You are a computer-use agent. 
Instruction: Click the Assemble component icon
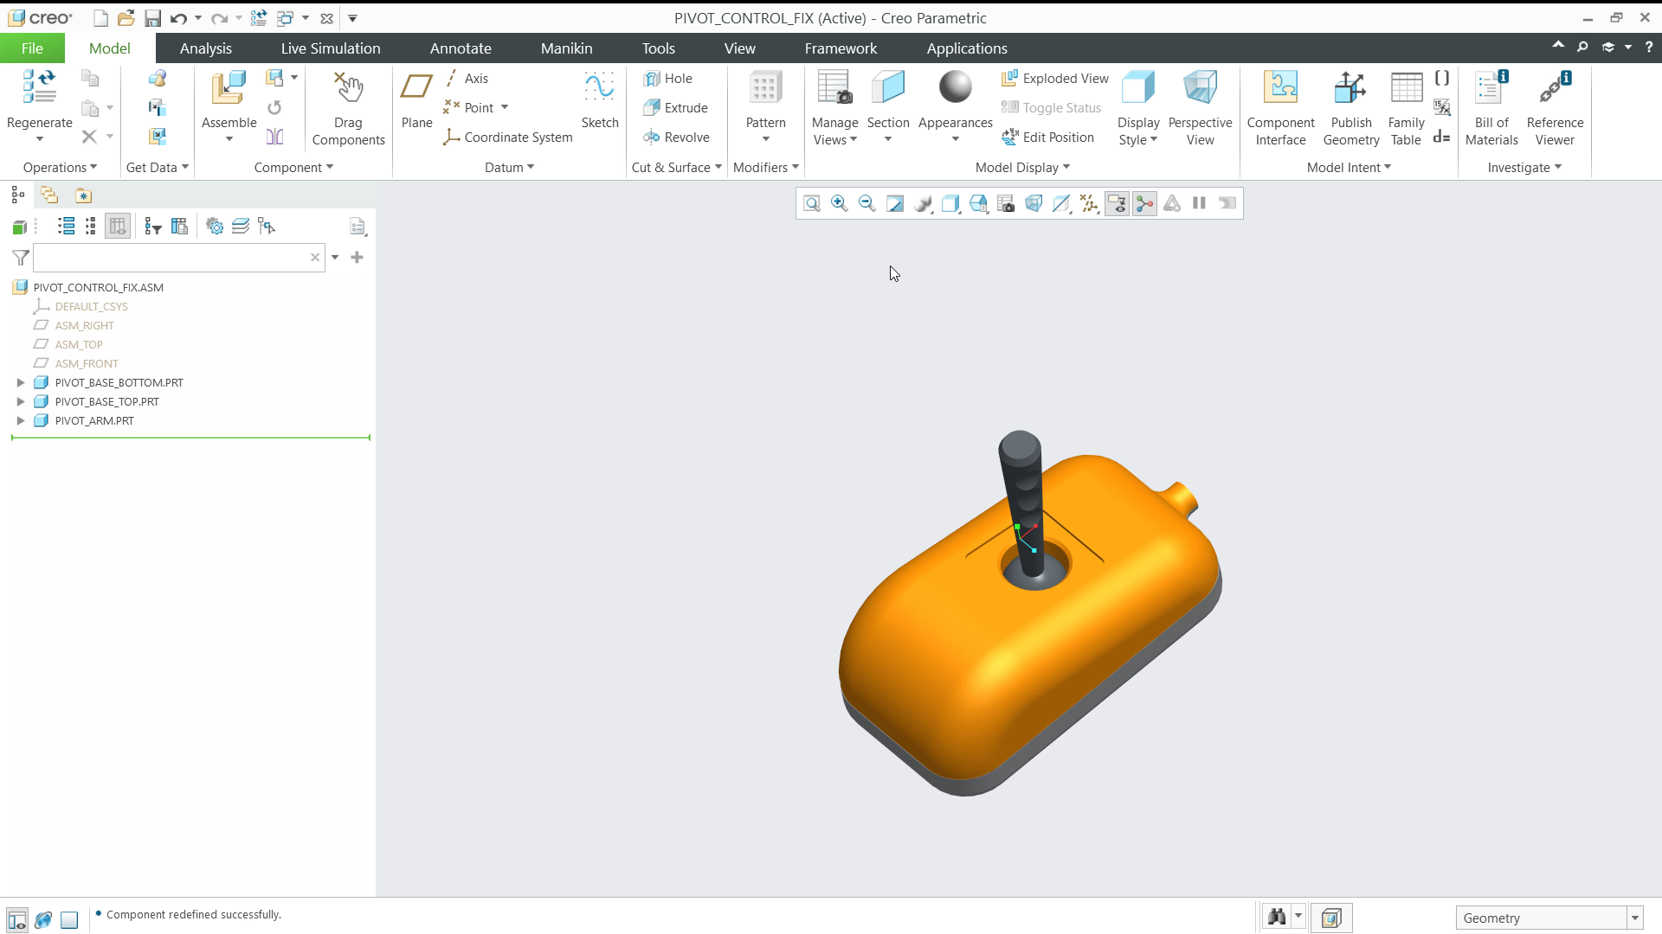[229, 87]
